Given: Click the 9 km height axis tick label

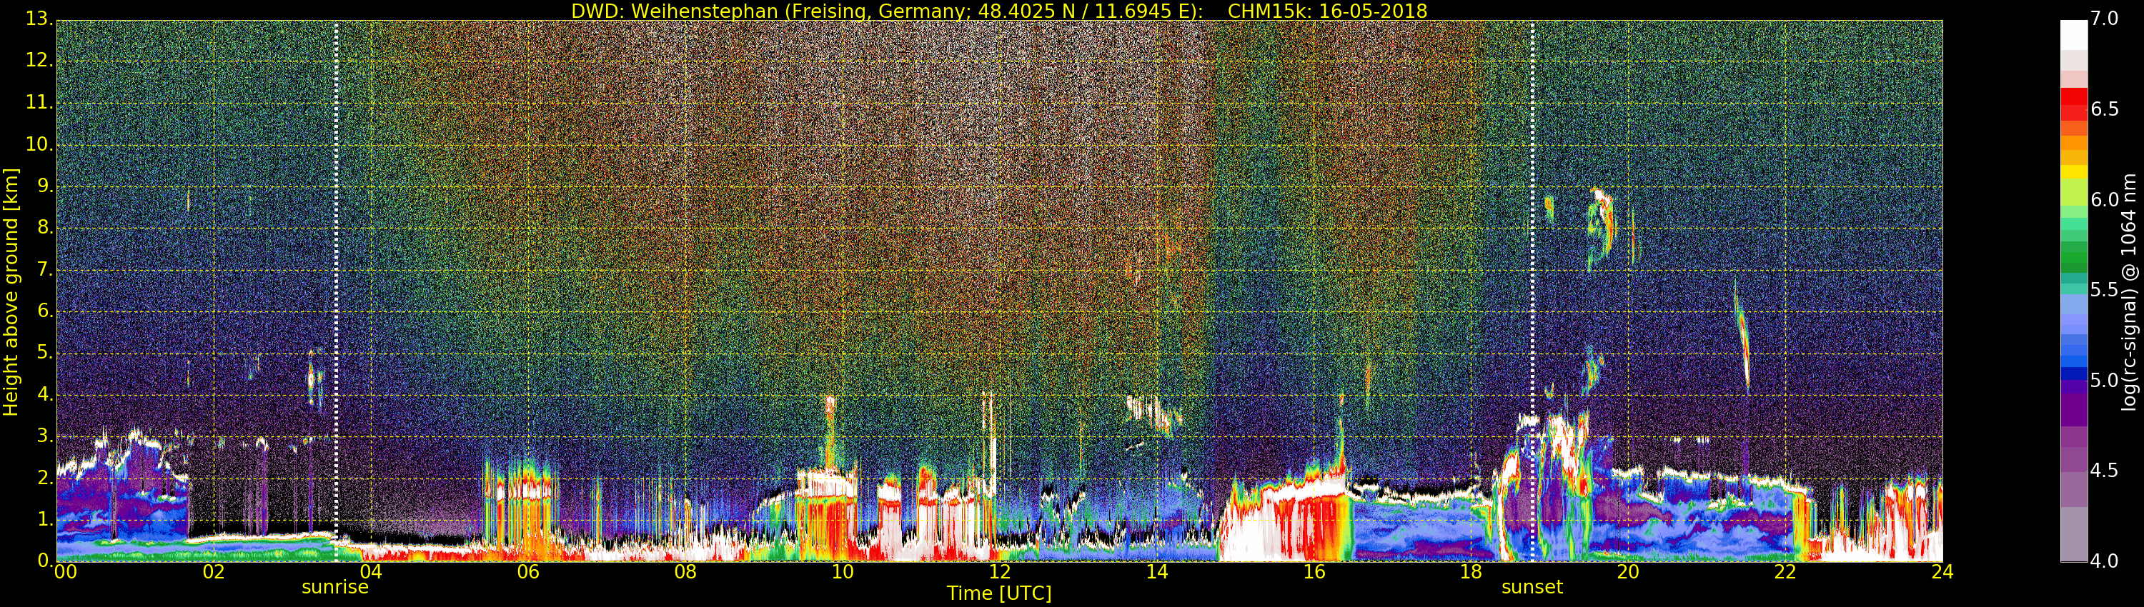Looking at the screenshot, I should point(44,186).
